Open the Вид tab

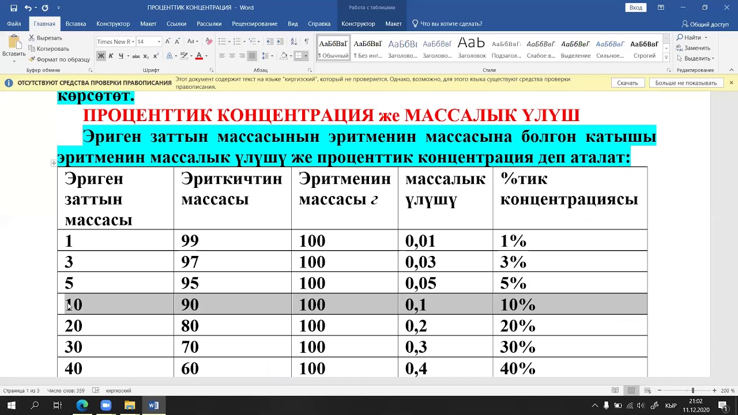pyautogui.click(x=293, y=24)
